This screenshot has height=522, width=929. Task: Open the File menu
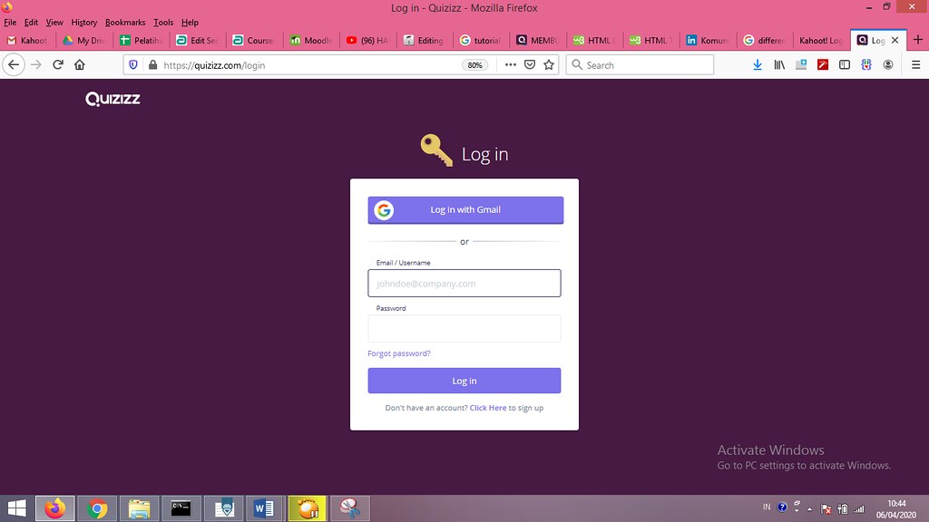pyautogui.click(x=10, y=23)
